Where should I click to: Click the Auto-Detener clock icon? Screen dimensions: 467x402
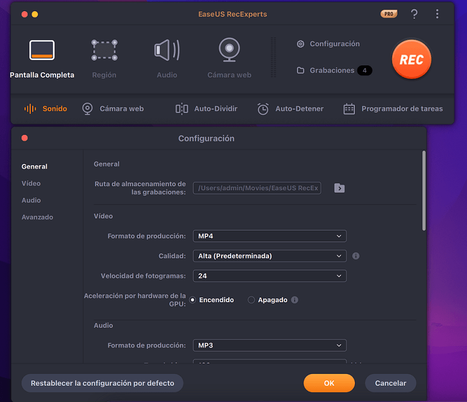[x=263, y=109]
